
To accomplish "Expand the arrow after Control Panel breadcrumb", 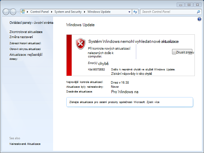I will [52, 12].
